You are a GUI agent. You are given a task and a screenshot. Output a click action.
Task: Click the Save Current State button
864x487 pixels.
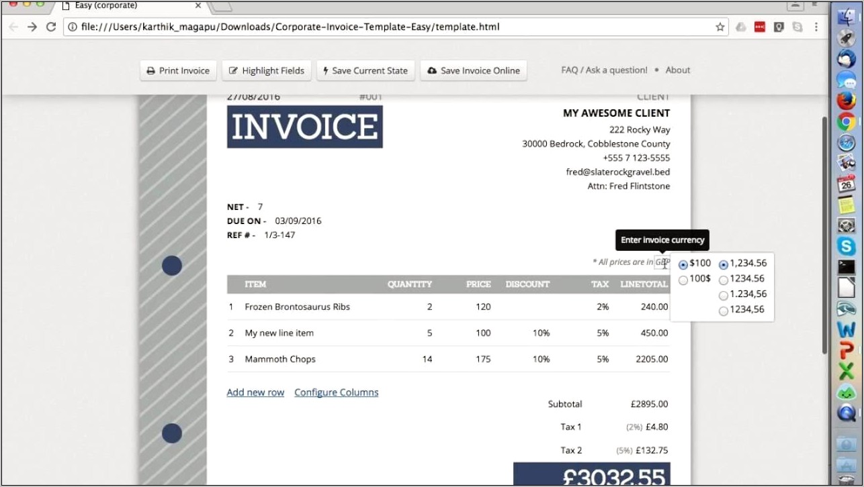[365, 70]
